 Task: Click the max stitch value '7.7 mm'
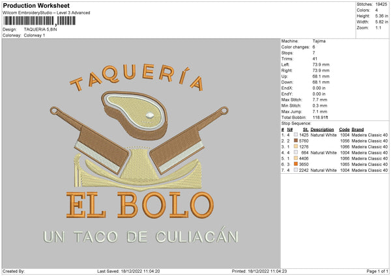[x=320, y=100]
